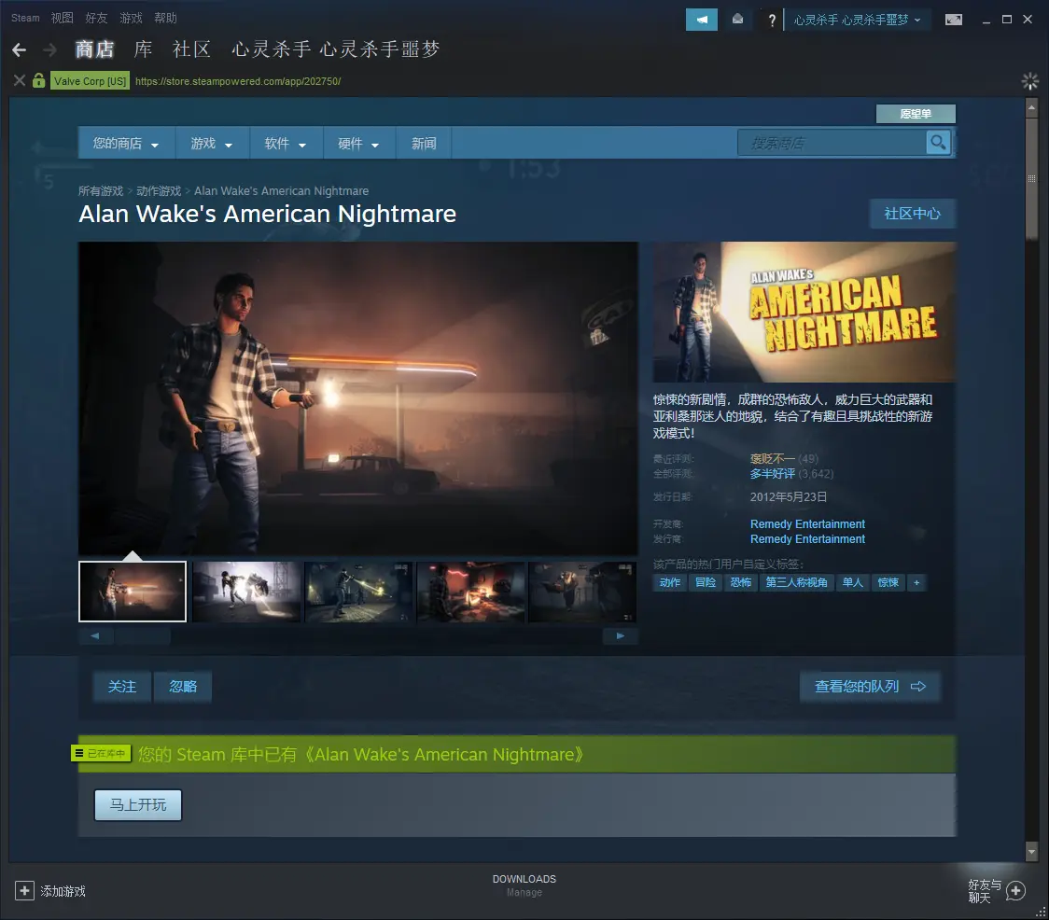1049x920 pixels.
Task: Open friends and chat plus icon
Action: 1015,891
